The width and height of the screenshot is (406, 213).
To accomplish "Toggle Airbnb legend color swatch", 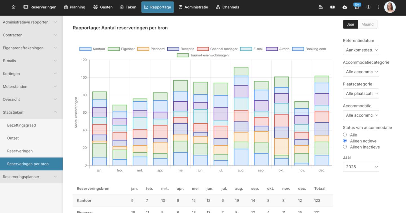I will (x=272, y=49).
